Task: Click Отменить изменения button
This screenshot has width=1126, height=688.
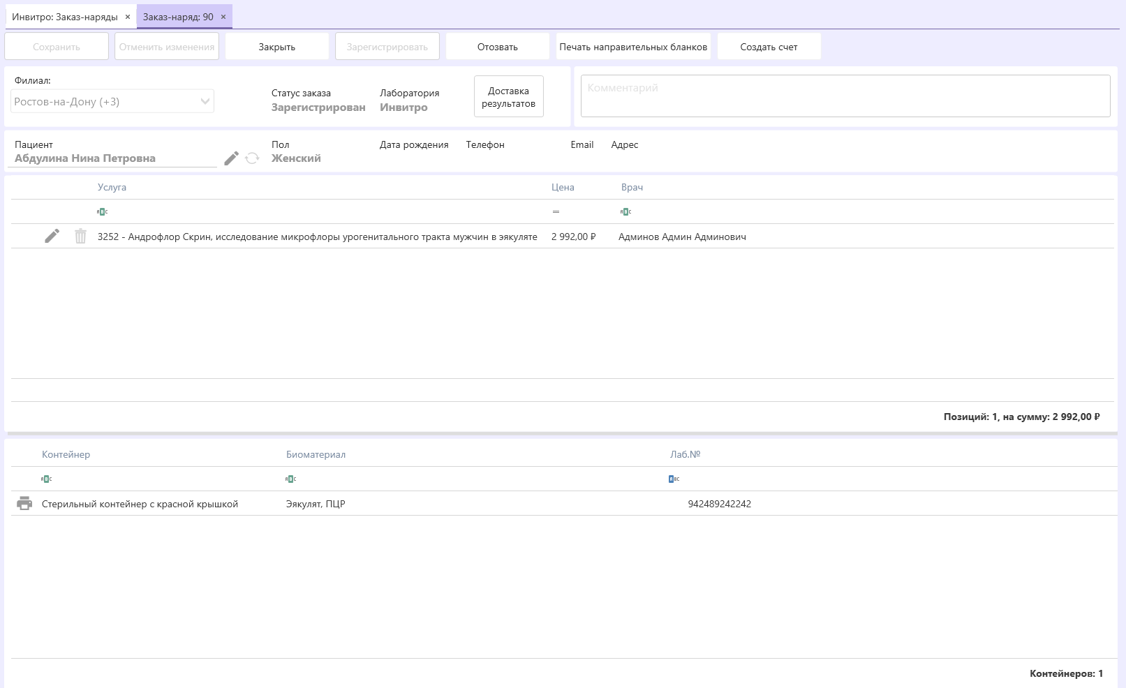Action: [167, 47]
